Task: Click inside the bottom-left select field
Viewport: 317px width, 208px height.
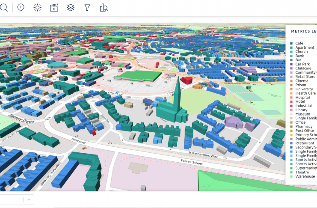Action: coord(11,199)
